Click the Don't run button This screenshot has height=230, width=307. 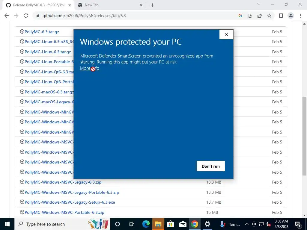pyautogui.click(x=211, y=166)
